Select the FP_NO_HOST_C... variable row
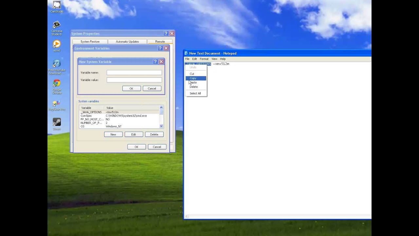 (119, 119)
